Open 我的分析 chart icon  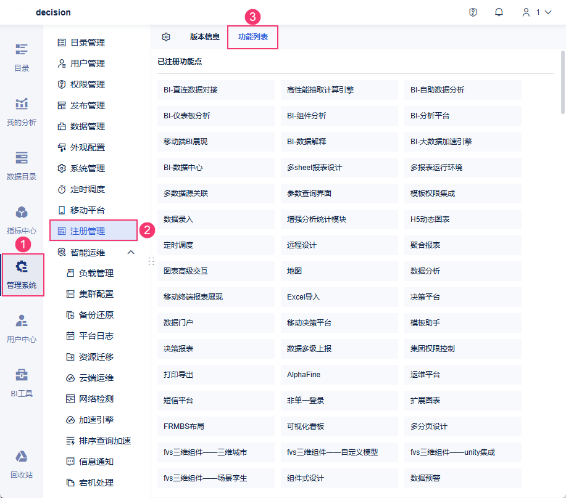[22, 104]
